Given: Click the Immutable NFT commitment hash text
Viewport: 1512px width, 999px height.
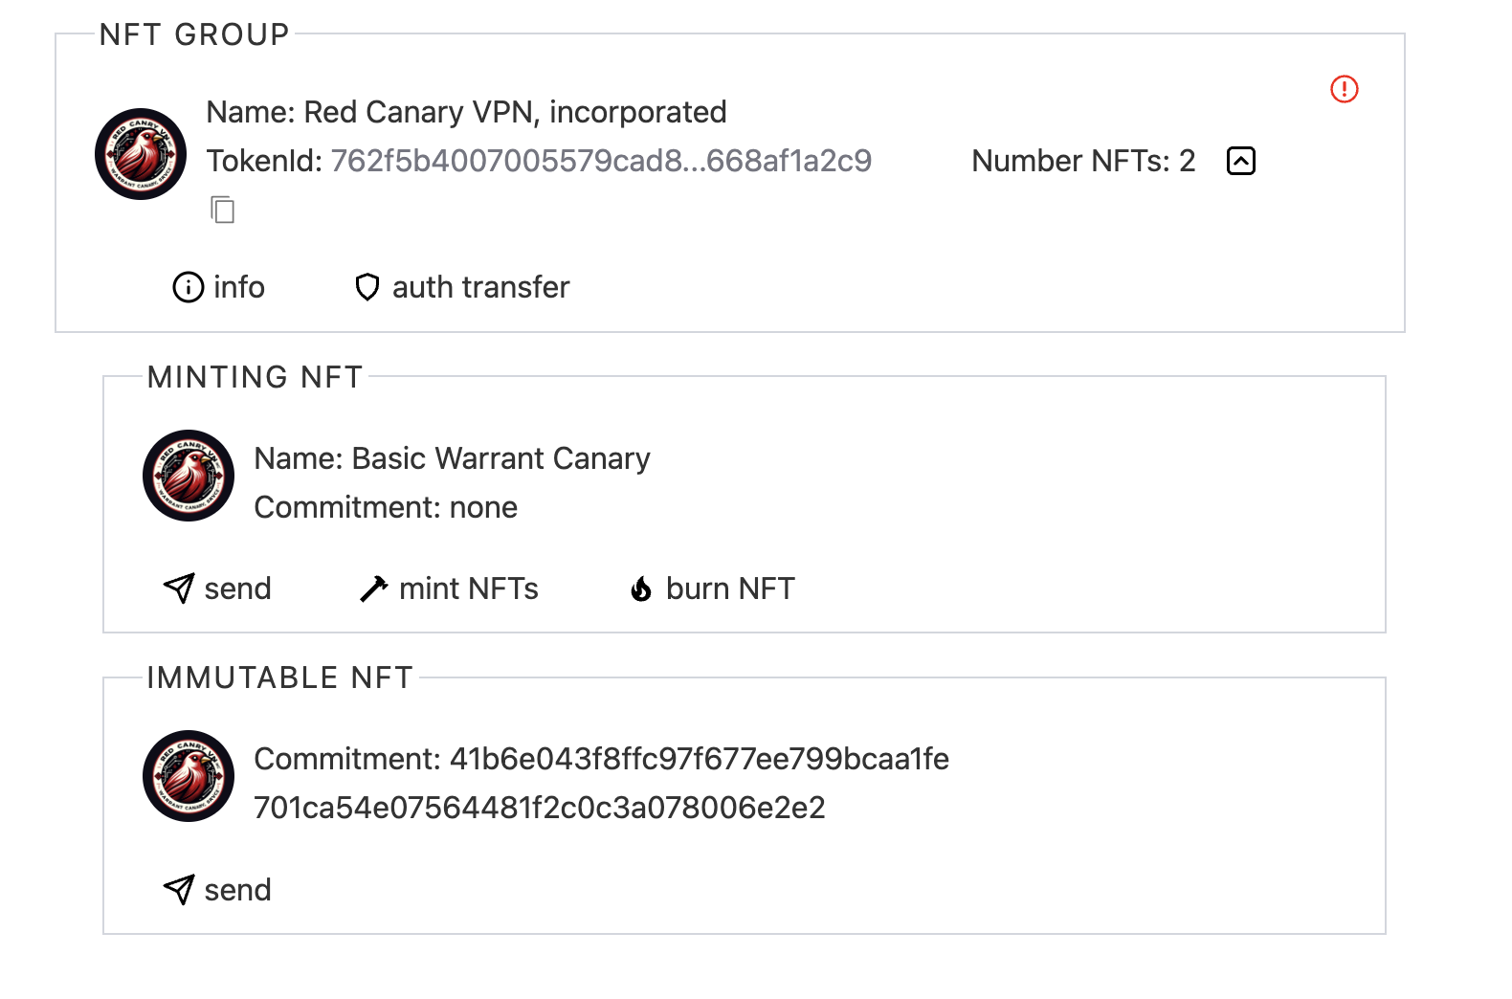Looking at the screenshot, I should coord(601,783).
